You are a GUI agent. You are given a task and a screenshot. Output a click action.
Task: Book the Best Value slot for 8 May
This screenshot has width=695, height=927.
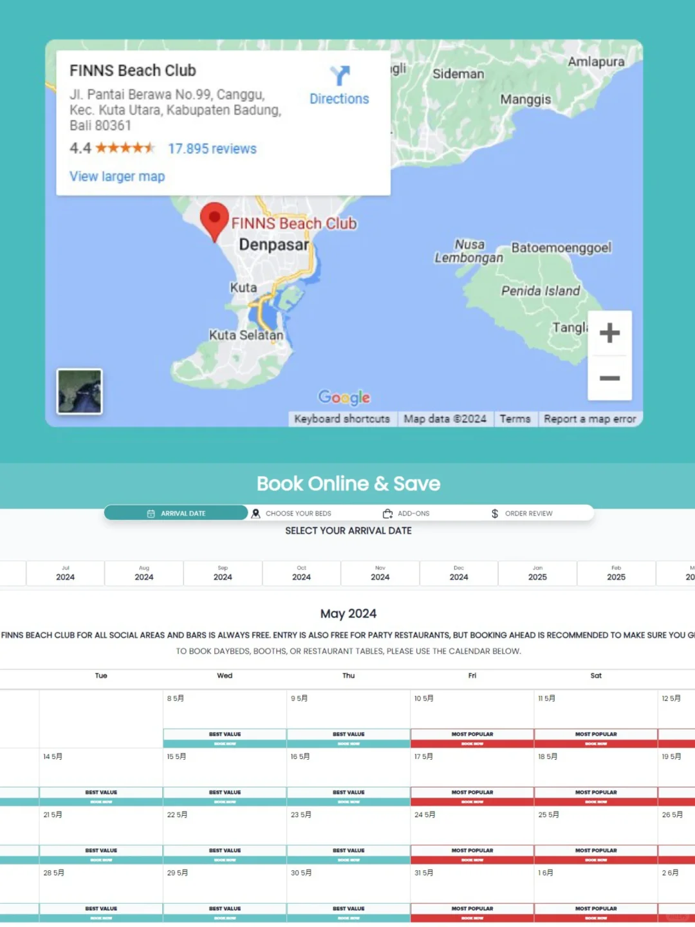[x=225, y=738]
